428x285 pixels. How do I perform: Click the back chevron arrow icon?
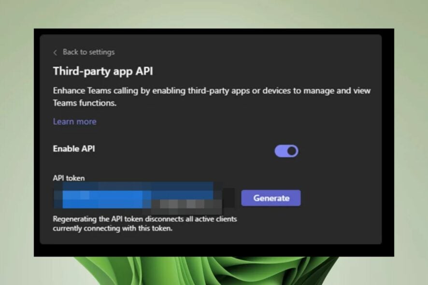56,52
